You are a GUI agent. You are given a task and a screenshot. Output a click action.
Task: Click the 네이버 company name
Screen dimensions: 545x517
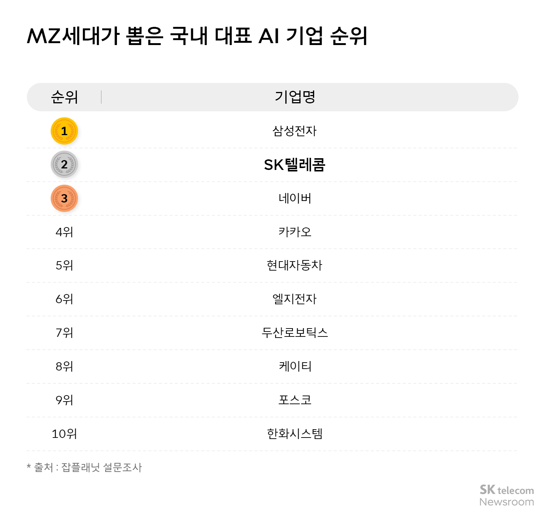(x=294, y=198)
